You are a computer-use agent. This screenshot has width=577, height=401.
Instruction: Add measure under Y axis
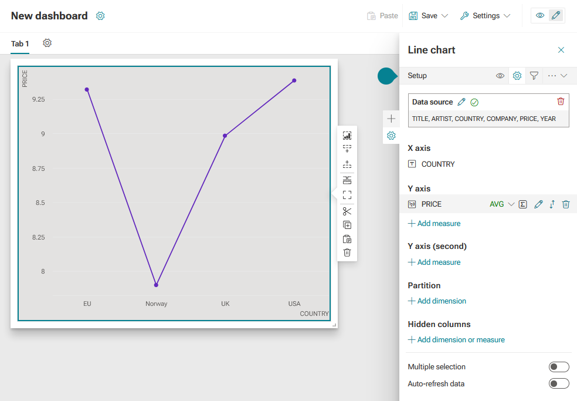click(x=435, y=223)
